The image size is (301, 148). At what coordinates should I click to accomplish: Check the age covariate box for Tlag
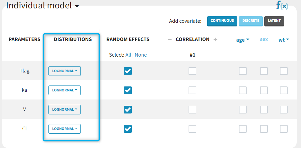(243, 71)
